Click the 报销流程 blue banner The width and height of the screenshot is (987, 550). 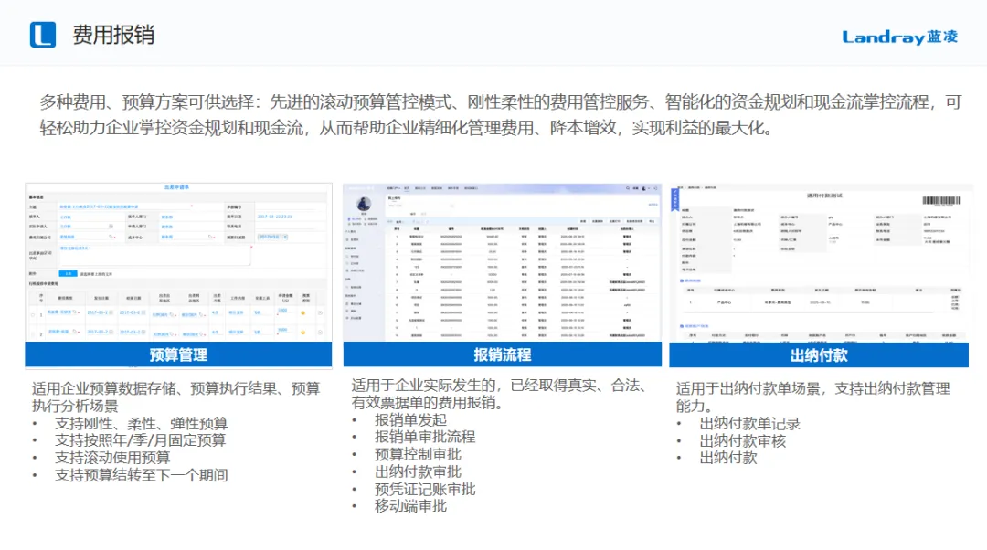pos(502,354)
